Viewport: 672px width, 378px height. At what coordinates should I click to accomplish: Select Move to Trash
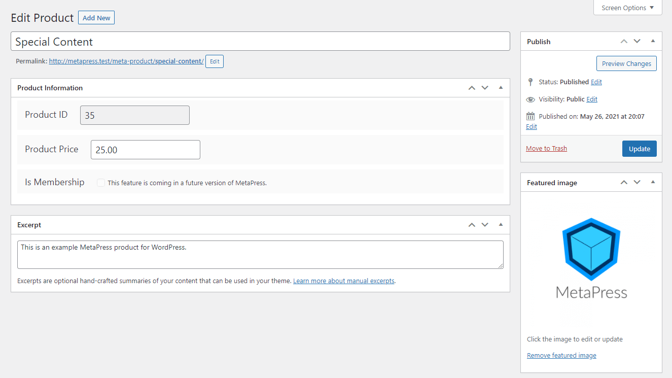[546, 148]
